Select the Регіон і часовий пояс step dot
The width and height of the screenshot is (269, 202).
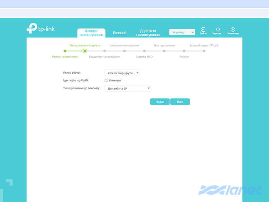(x=65, y=50)
